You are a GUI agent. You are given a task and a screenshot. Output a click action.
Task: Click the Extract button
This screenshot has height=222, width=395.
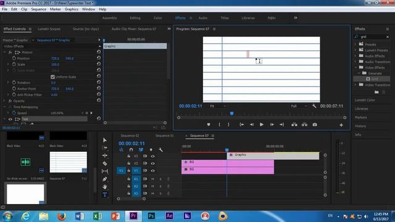(304, 125)
